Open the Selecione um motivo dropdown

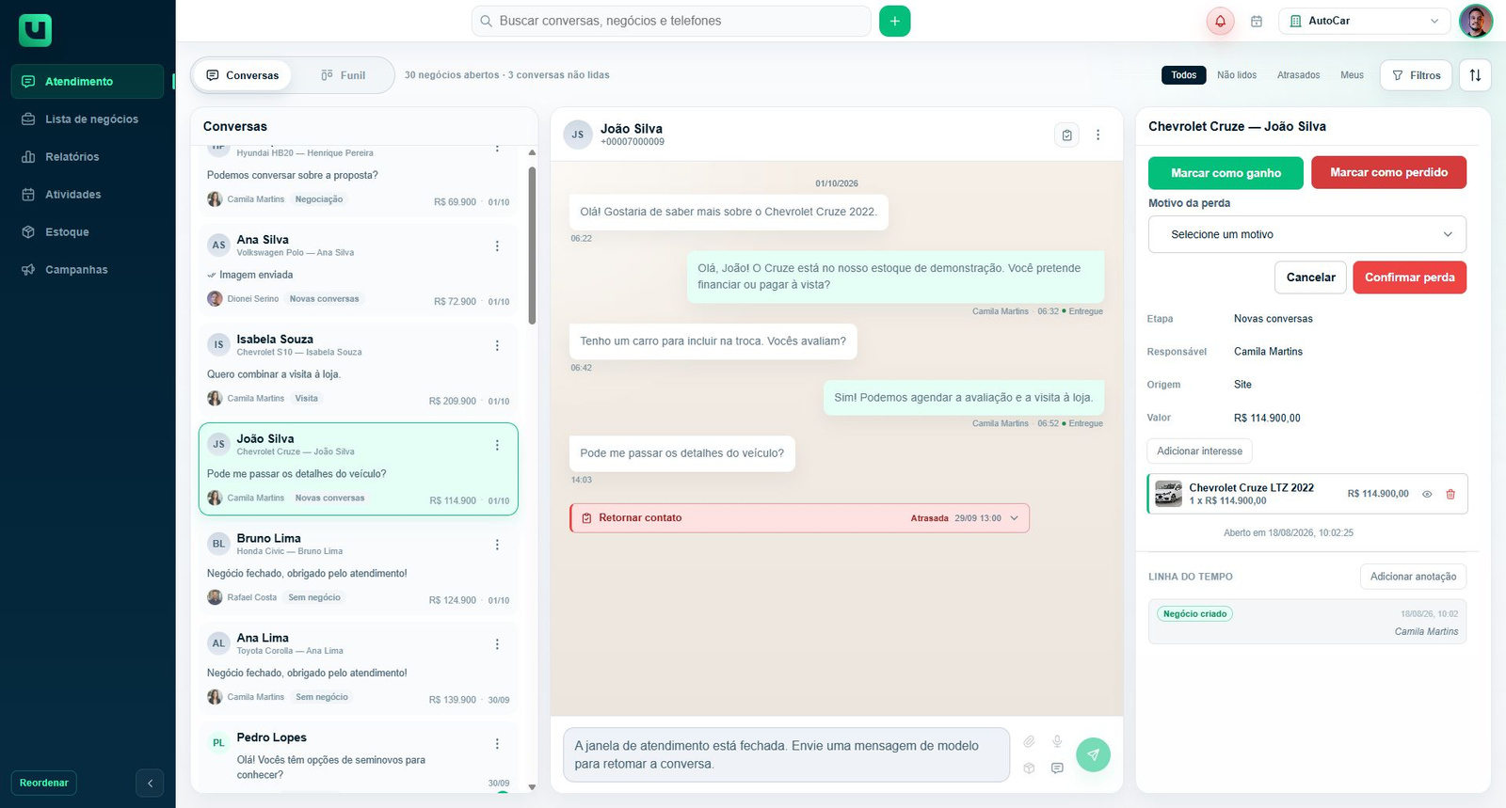click(1307, 234)
